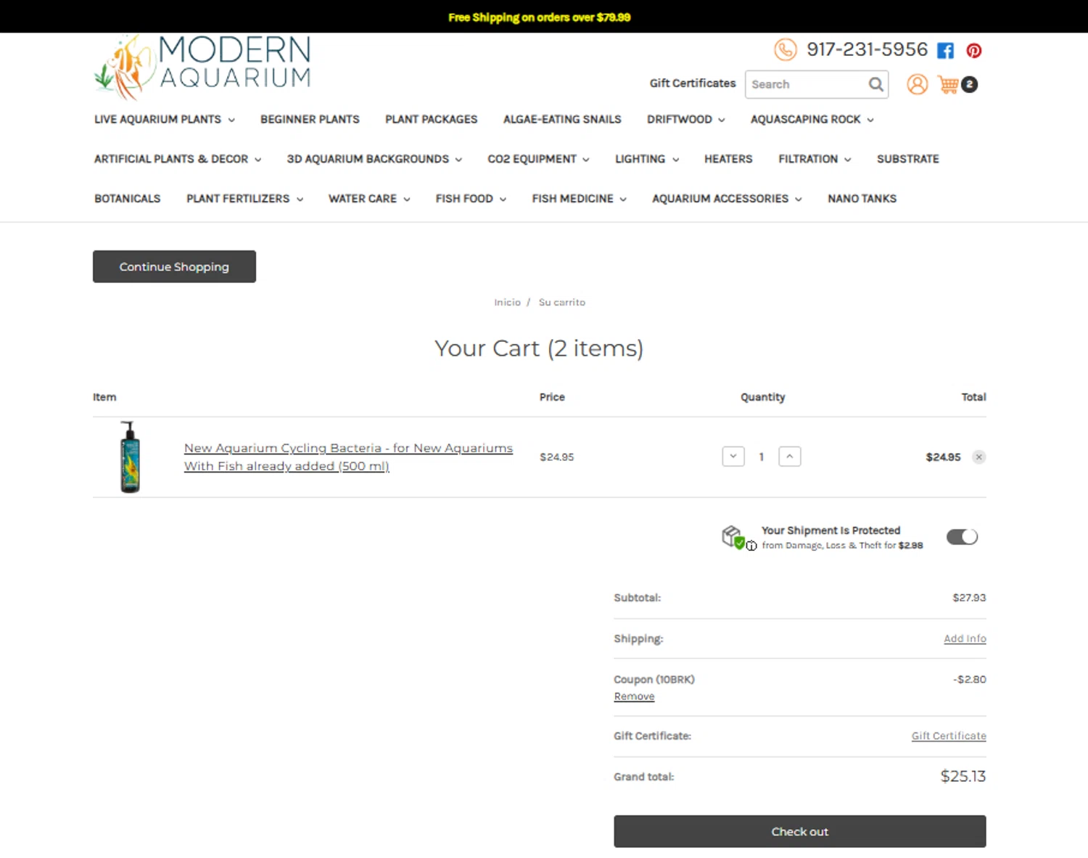Screen dimensions: 1088x858
Task: Open the Plant Packages menu item
Action: point(432,119)
